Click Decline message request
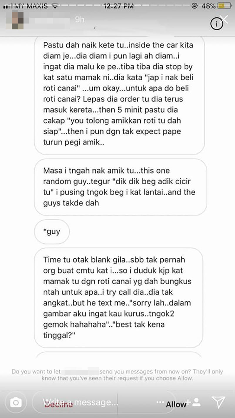The width and height of the screenshot is (235, 418). pyautogui.click(x=58, y=404)
